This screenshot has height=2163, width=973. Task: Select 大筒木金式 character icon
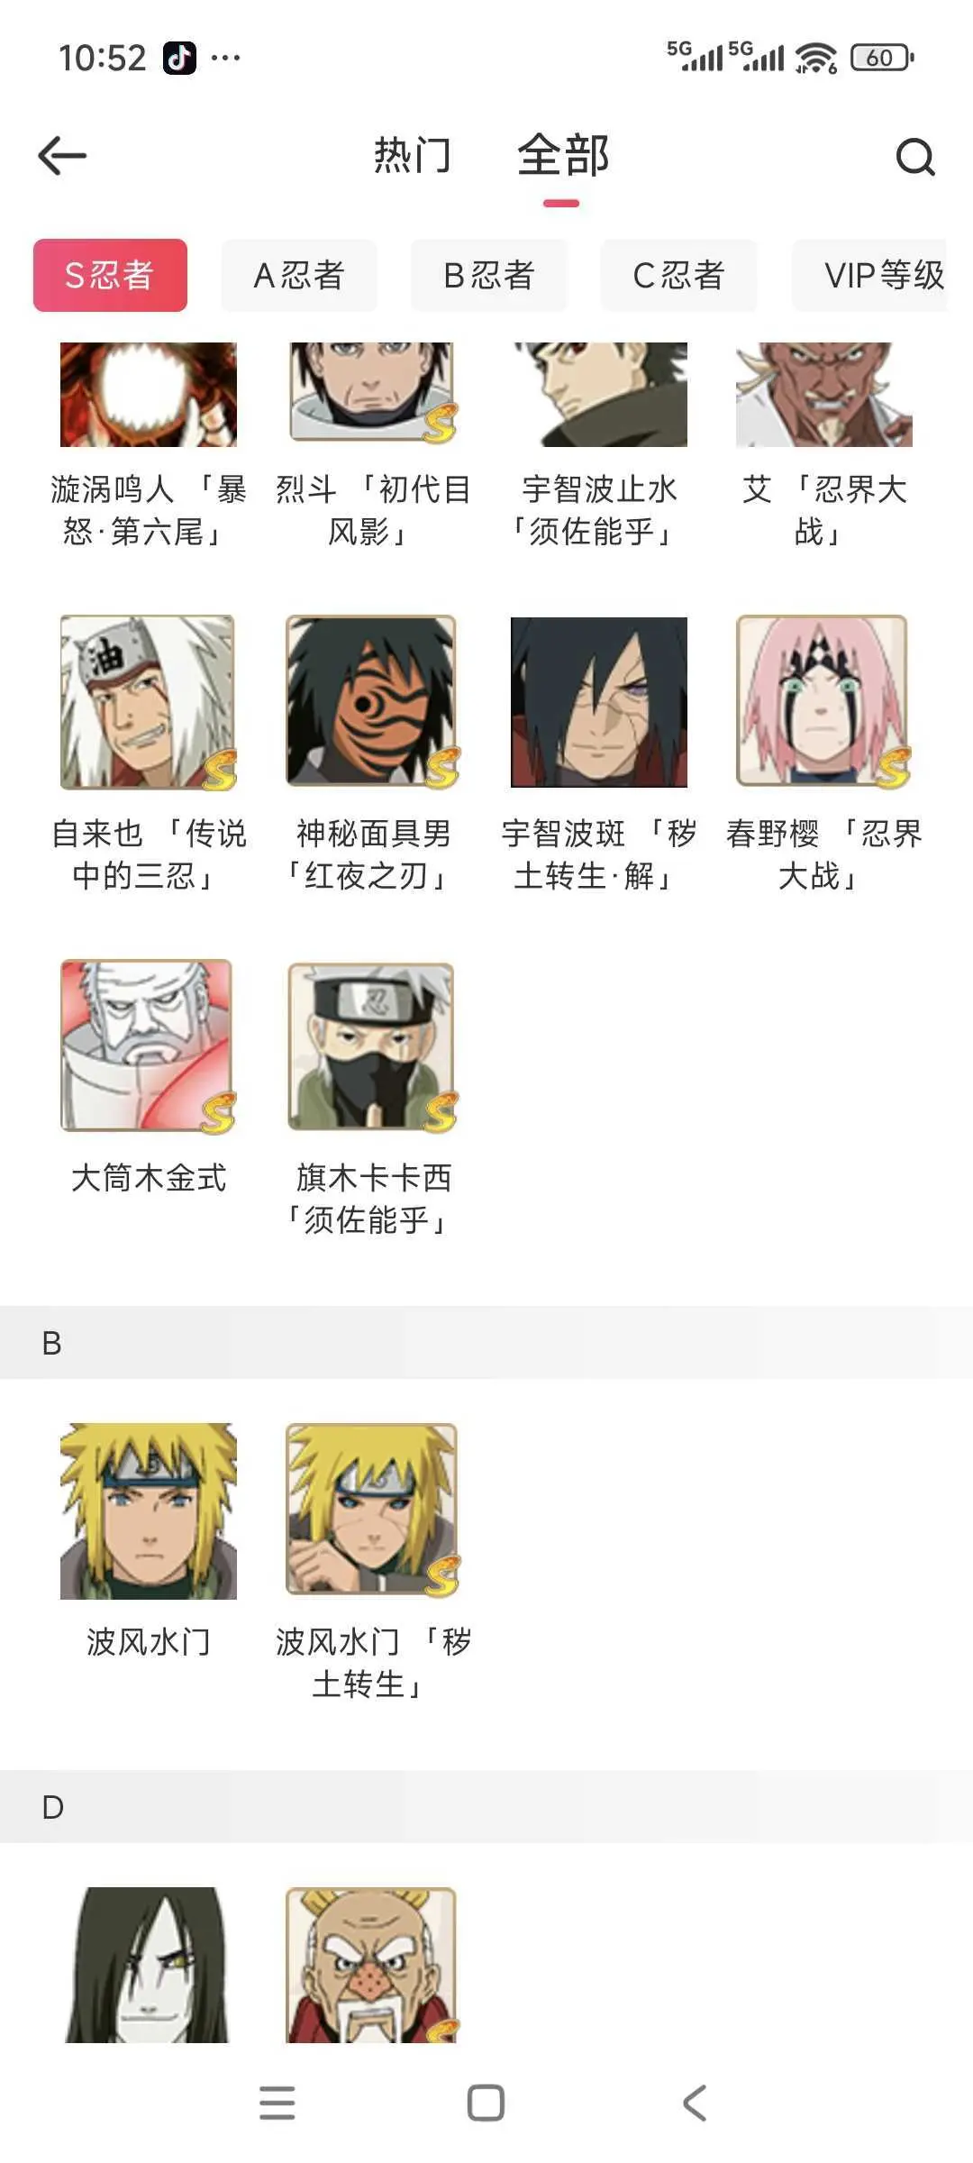149,1046
